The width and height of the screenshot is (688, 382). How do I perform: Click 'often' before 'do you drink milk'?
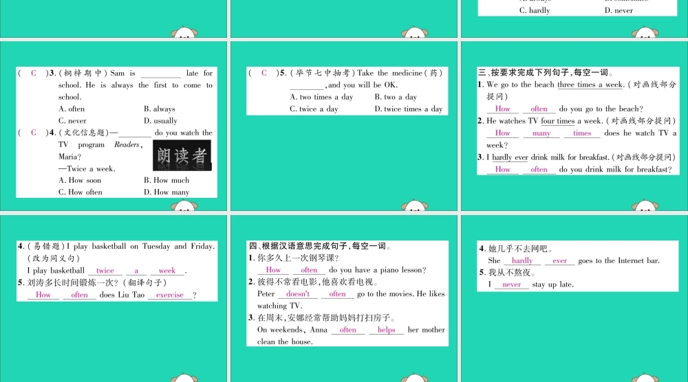point(539,169)
